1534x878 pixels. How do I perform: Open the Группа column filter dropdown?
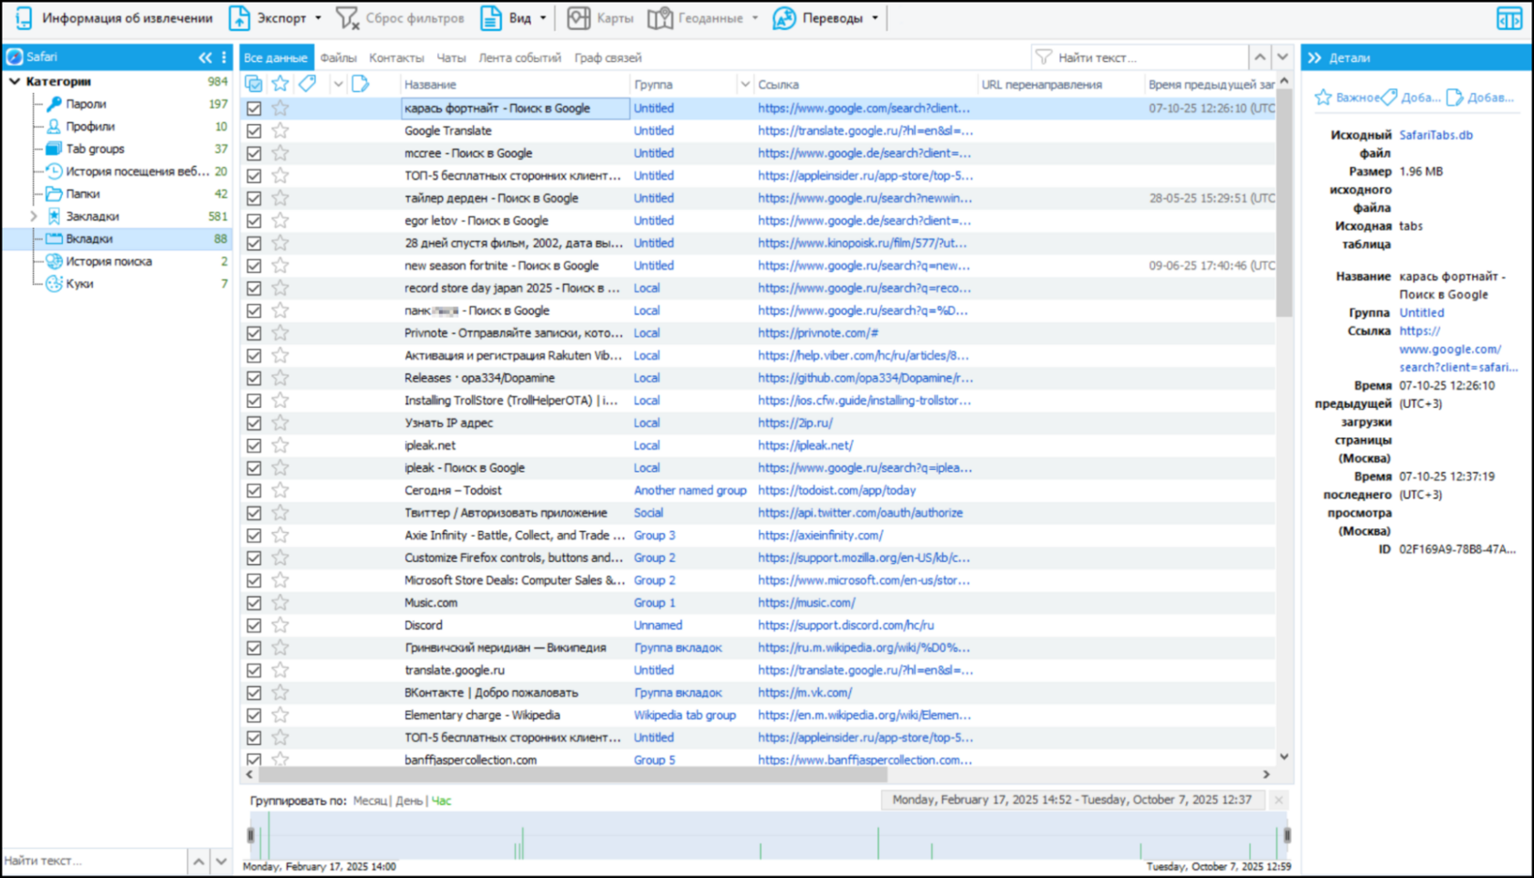(745, 84)
